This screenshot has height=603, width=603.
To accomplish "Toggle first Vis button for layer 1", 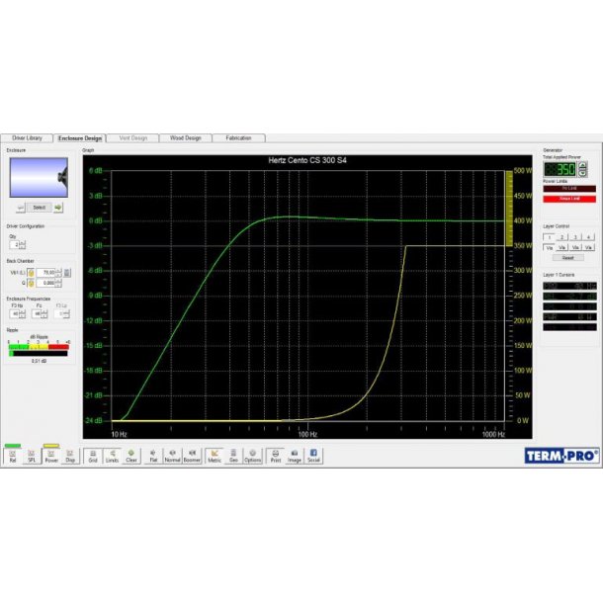I will pos(550,247).
